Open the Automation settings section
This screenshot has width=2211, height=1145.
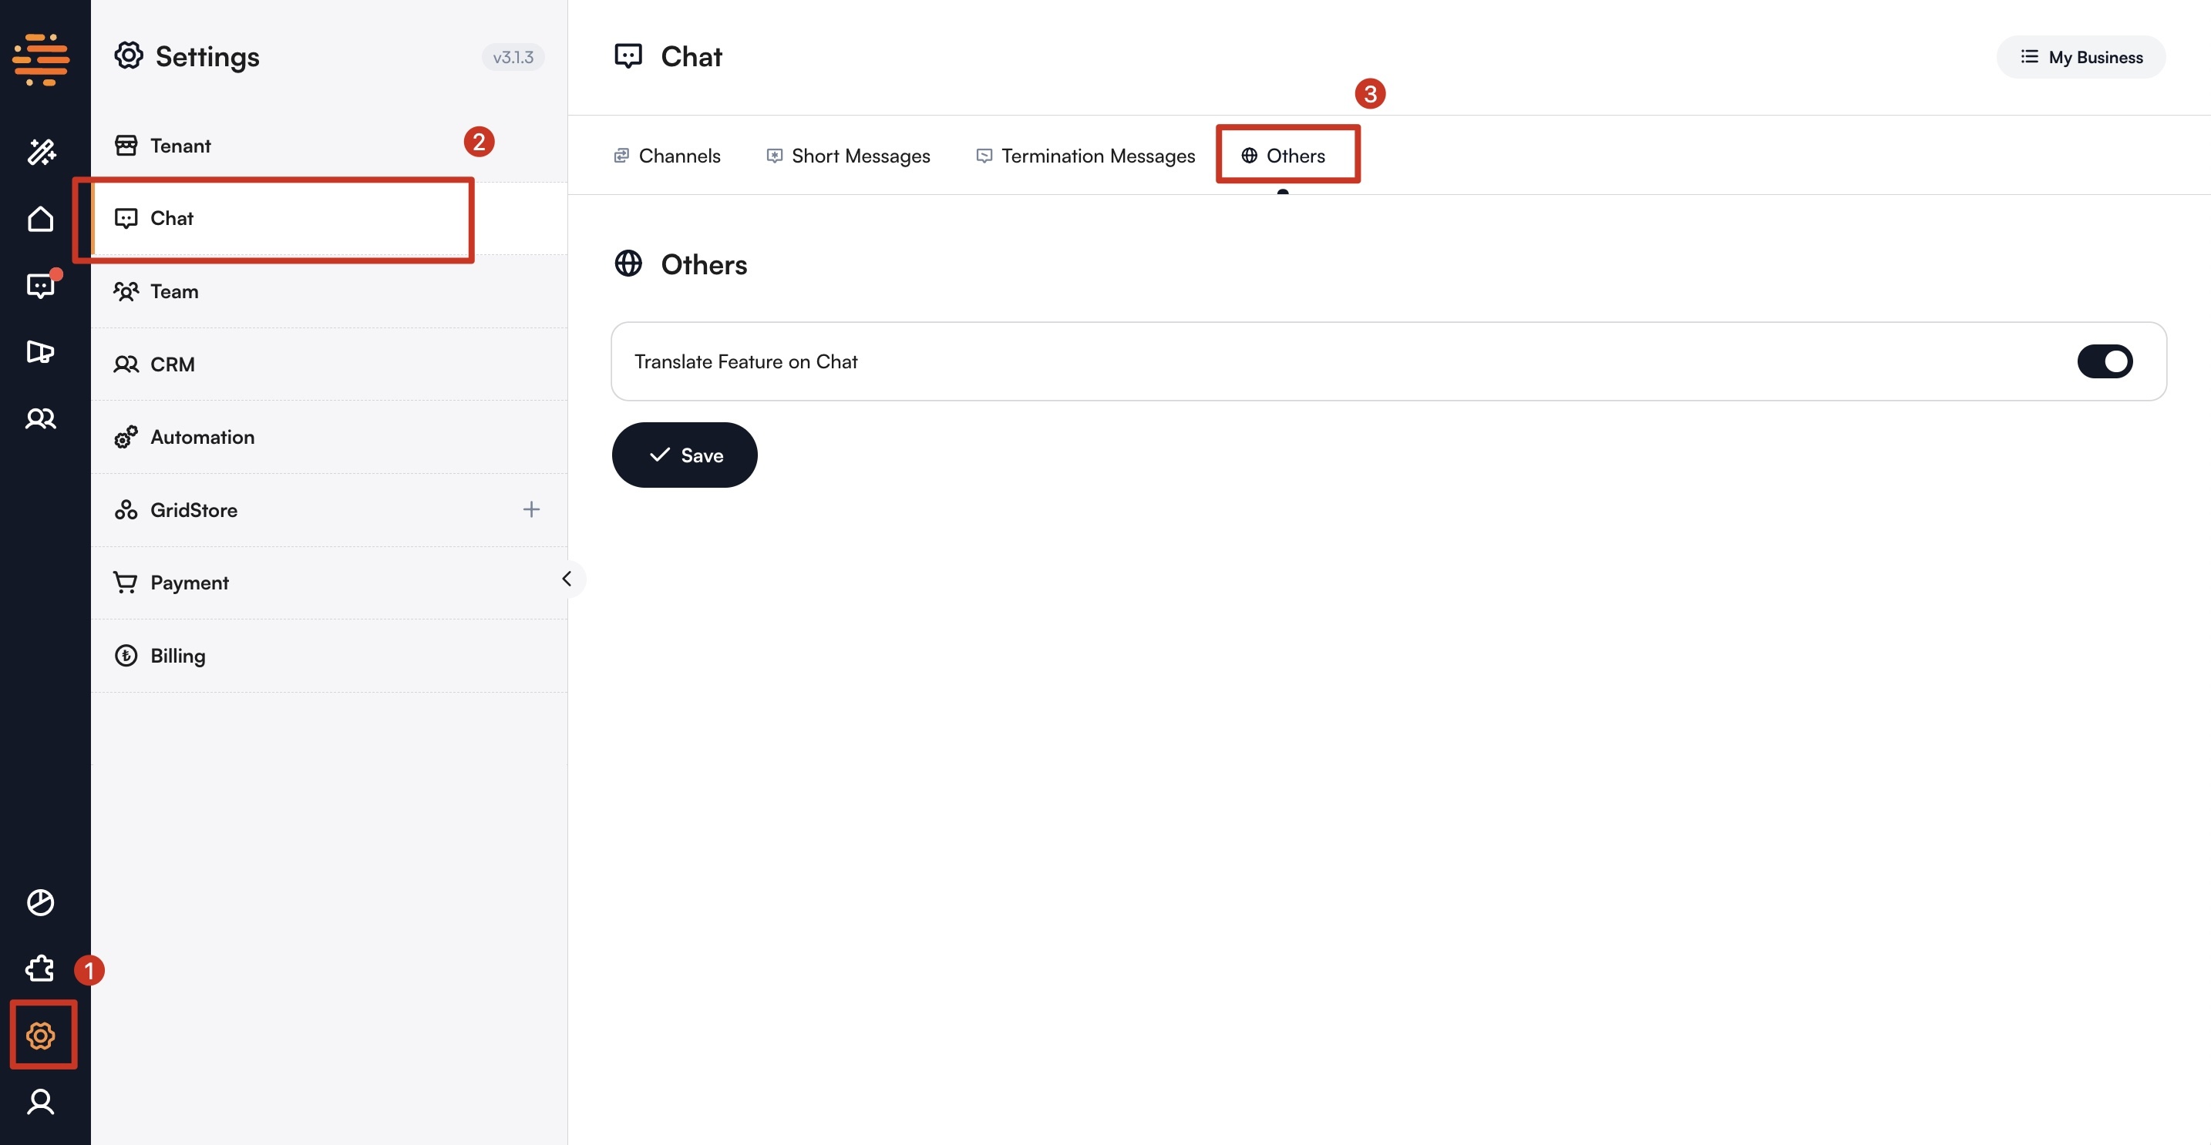202,438
